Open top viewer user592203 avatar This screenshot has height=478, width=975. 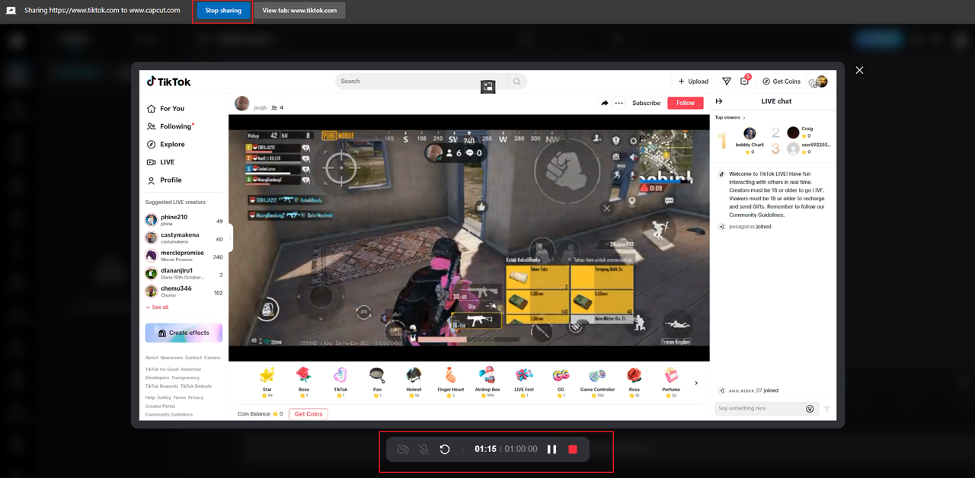point(794,148)
